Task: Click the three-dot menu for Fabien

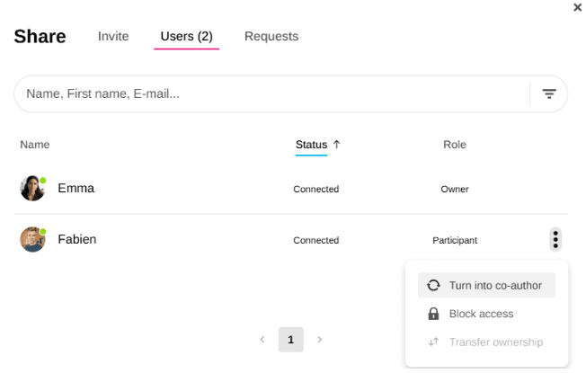Action: 555,240
